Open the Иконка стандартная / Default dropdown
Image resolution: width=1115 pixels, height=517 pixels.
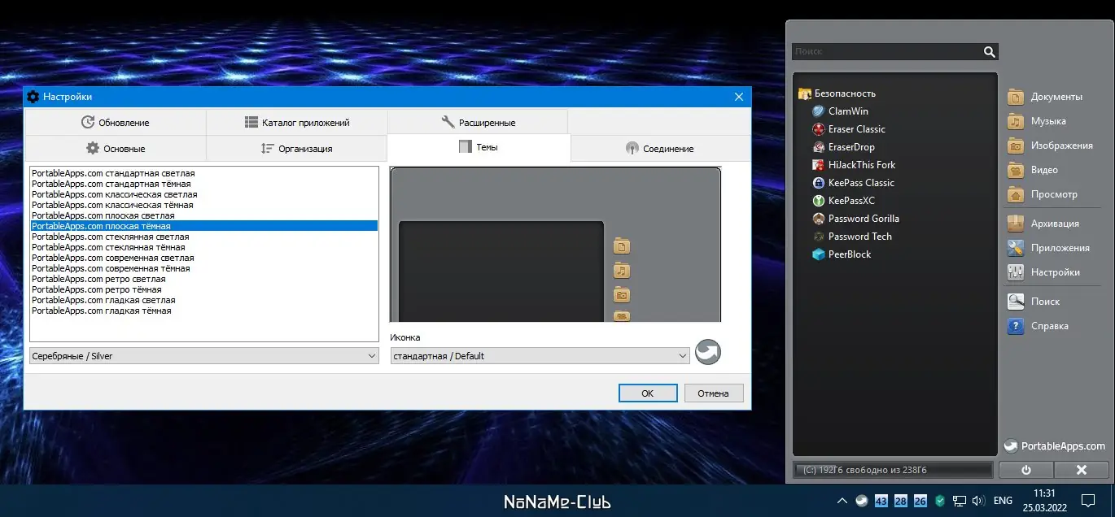tap(540, 356)
